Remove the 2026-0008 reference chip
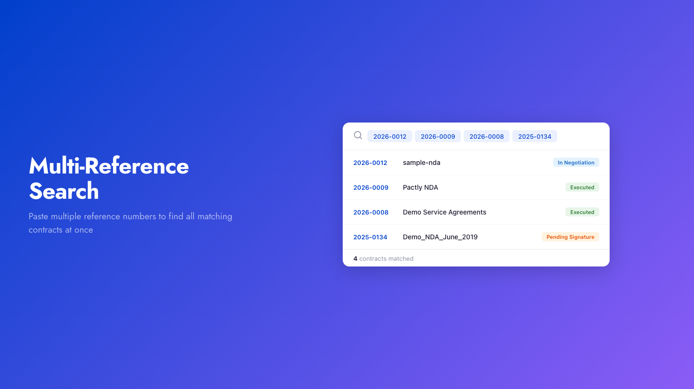694x389 pixels. [x=486, y=136]
